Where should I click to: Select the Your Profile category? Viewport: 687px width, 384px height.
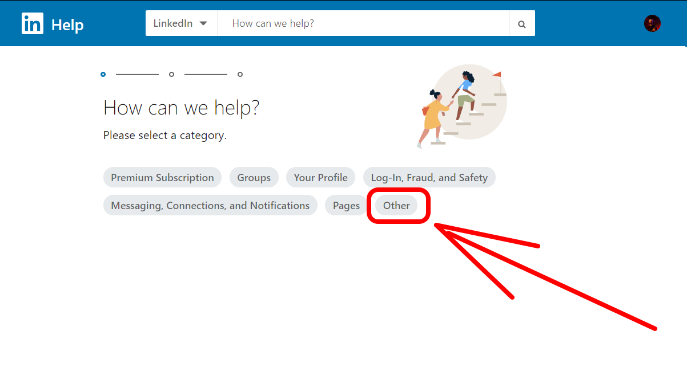[x=320, y=177]
